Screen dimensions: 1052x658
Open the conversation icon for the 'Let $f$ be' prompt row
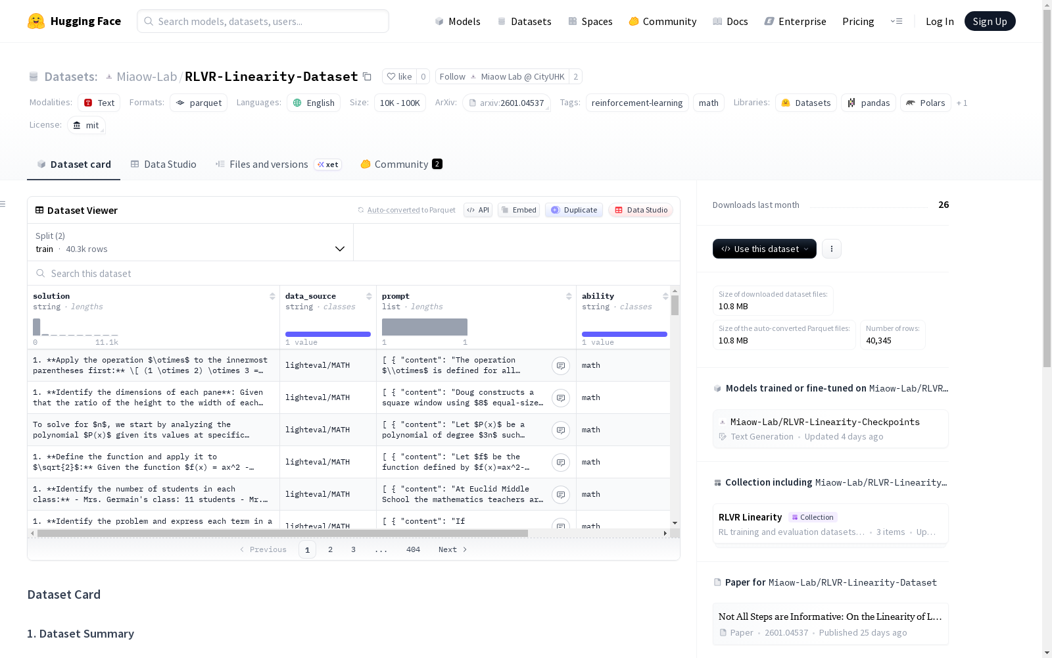click(561, 463)
